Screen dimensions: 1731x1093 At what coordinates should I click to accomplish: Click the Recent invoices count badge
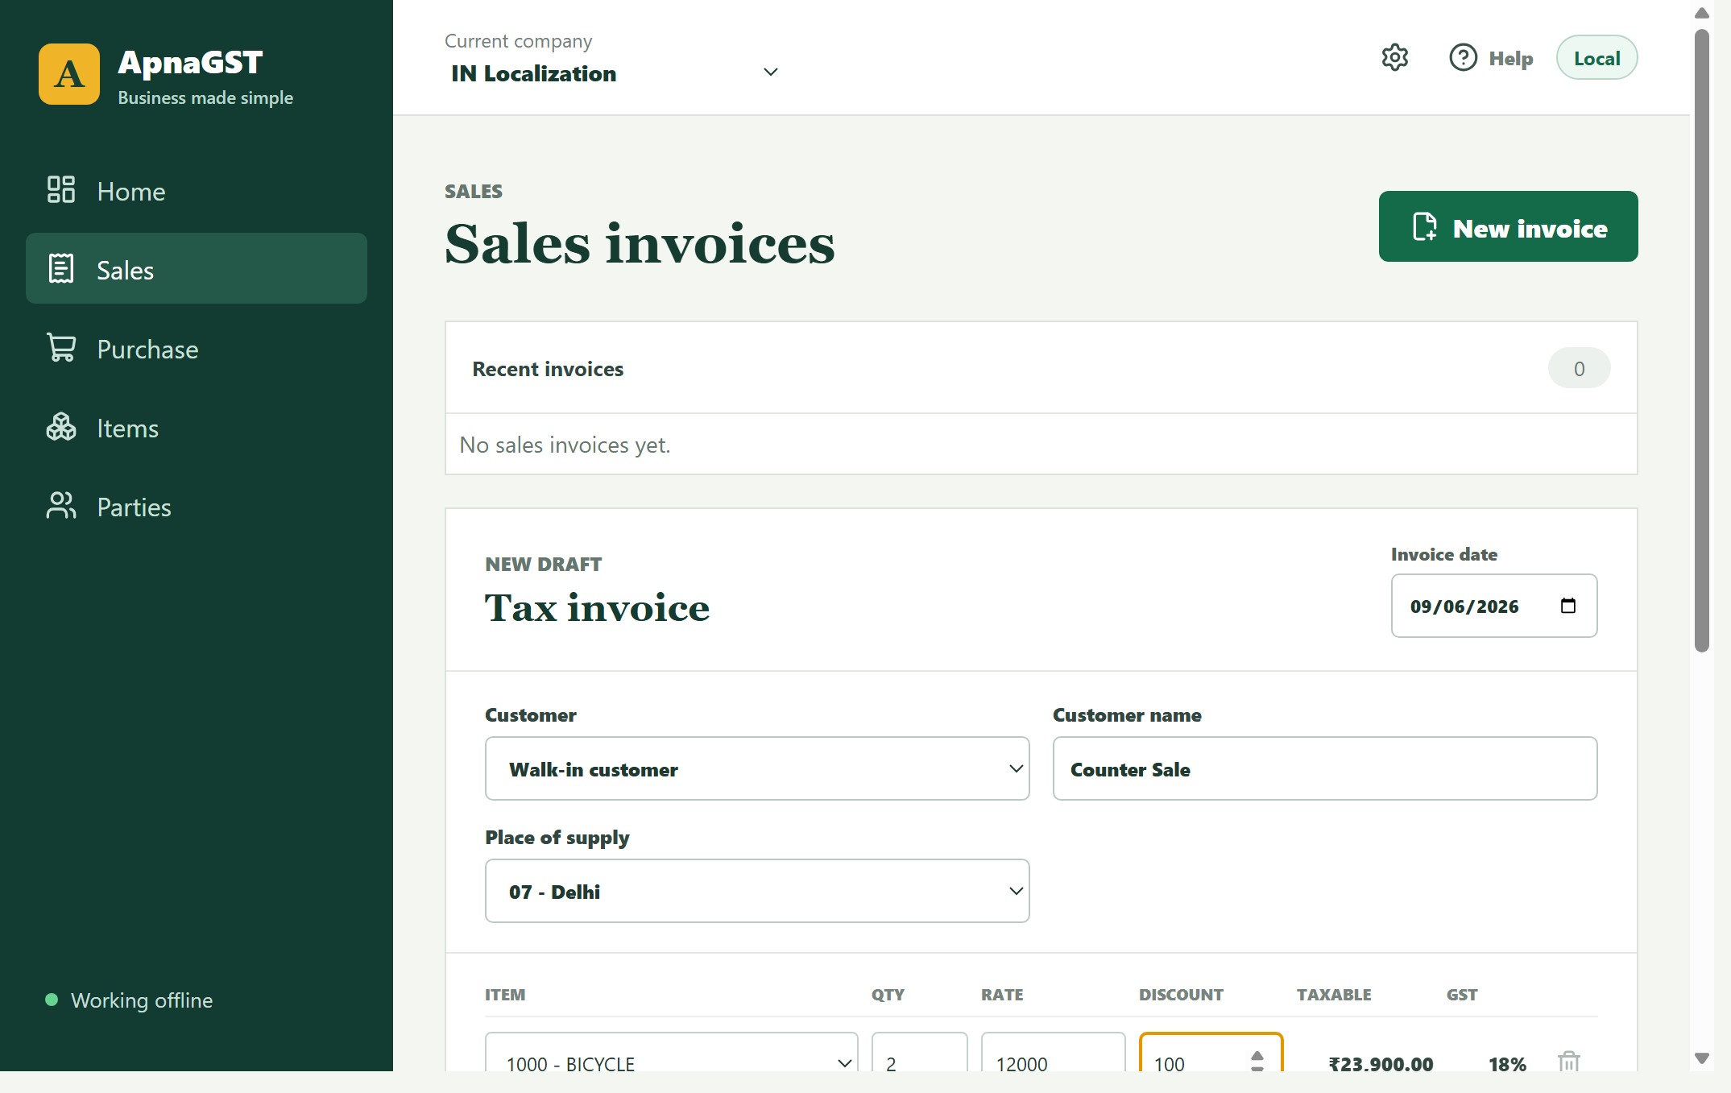(1579, 368)
